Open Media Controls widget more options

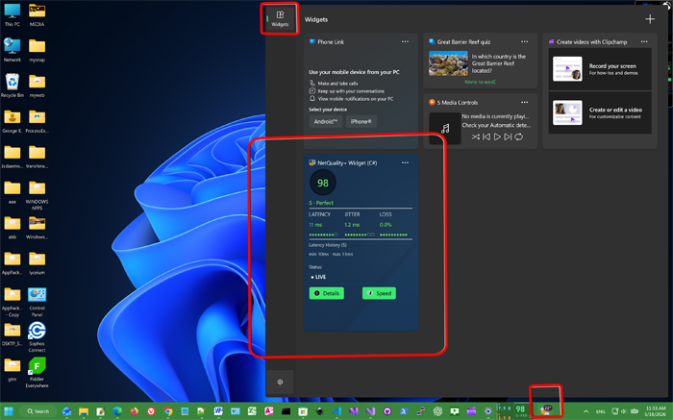coord(525,102)
